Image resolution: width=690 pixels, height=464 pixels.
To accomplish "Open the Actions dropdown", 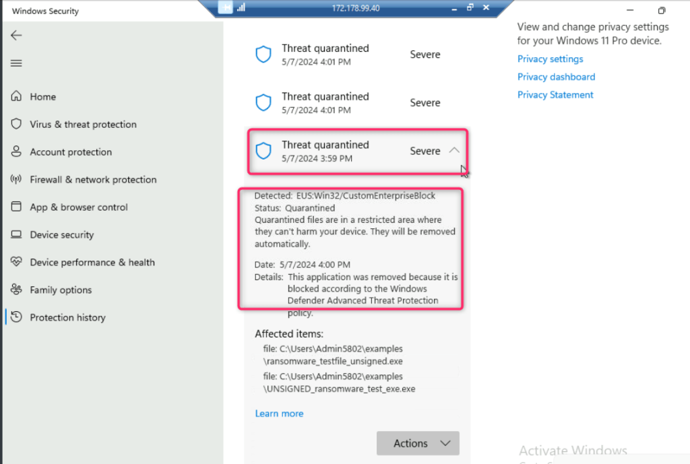I will coord(418,443).
